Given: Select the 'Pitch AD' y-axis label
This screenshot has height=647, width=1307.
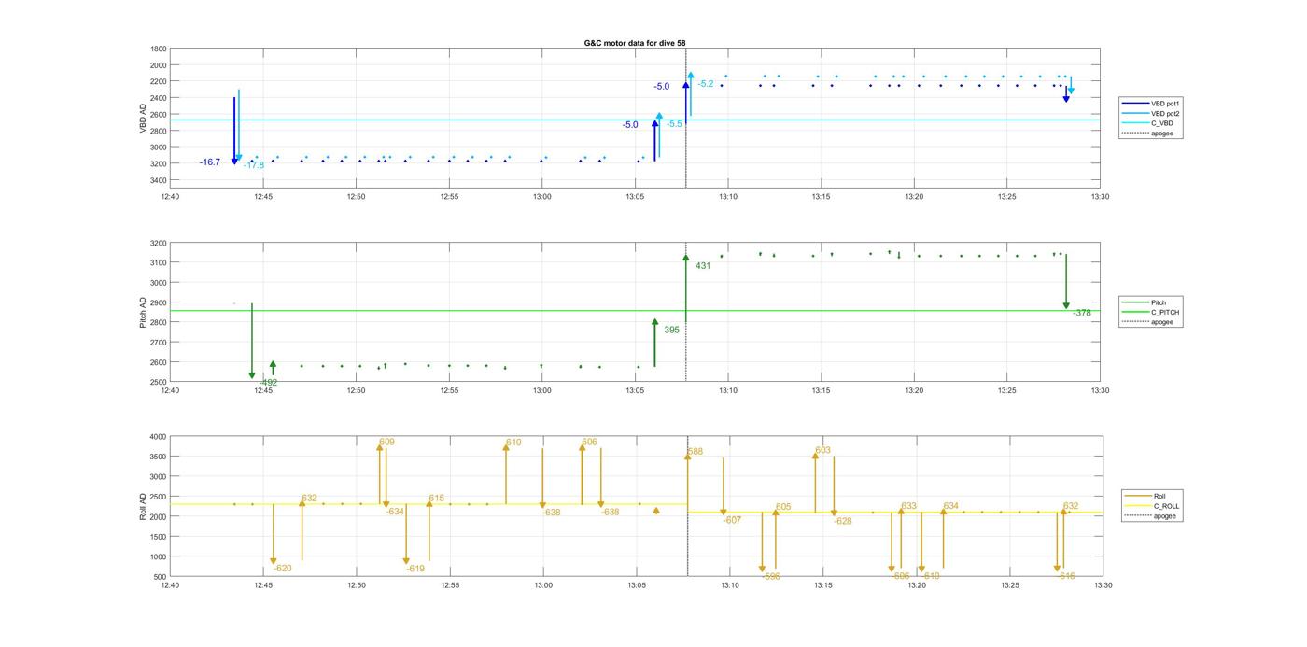Looking at the screenshot, I should tap(144, 312).
